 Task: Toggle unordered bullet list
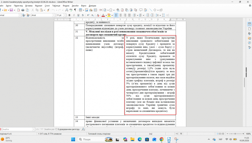pos(135,15)
